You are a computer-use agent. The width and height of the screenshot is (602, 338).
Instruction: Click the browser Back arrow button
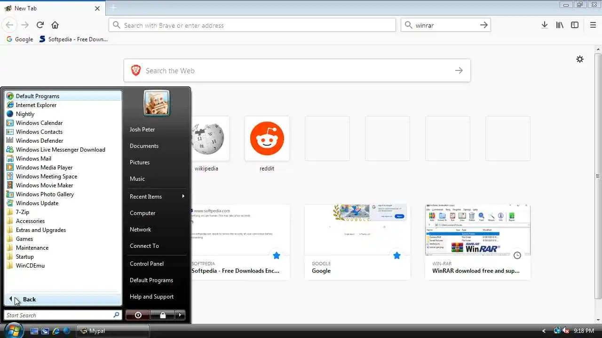9,25
